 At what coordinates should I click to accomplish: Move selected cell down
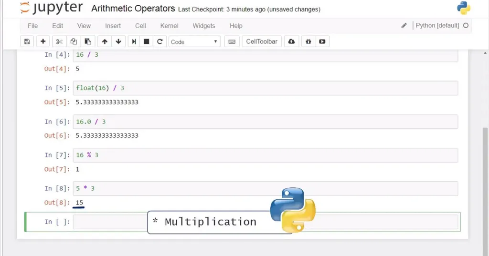pos(118,41)
